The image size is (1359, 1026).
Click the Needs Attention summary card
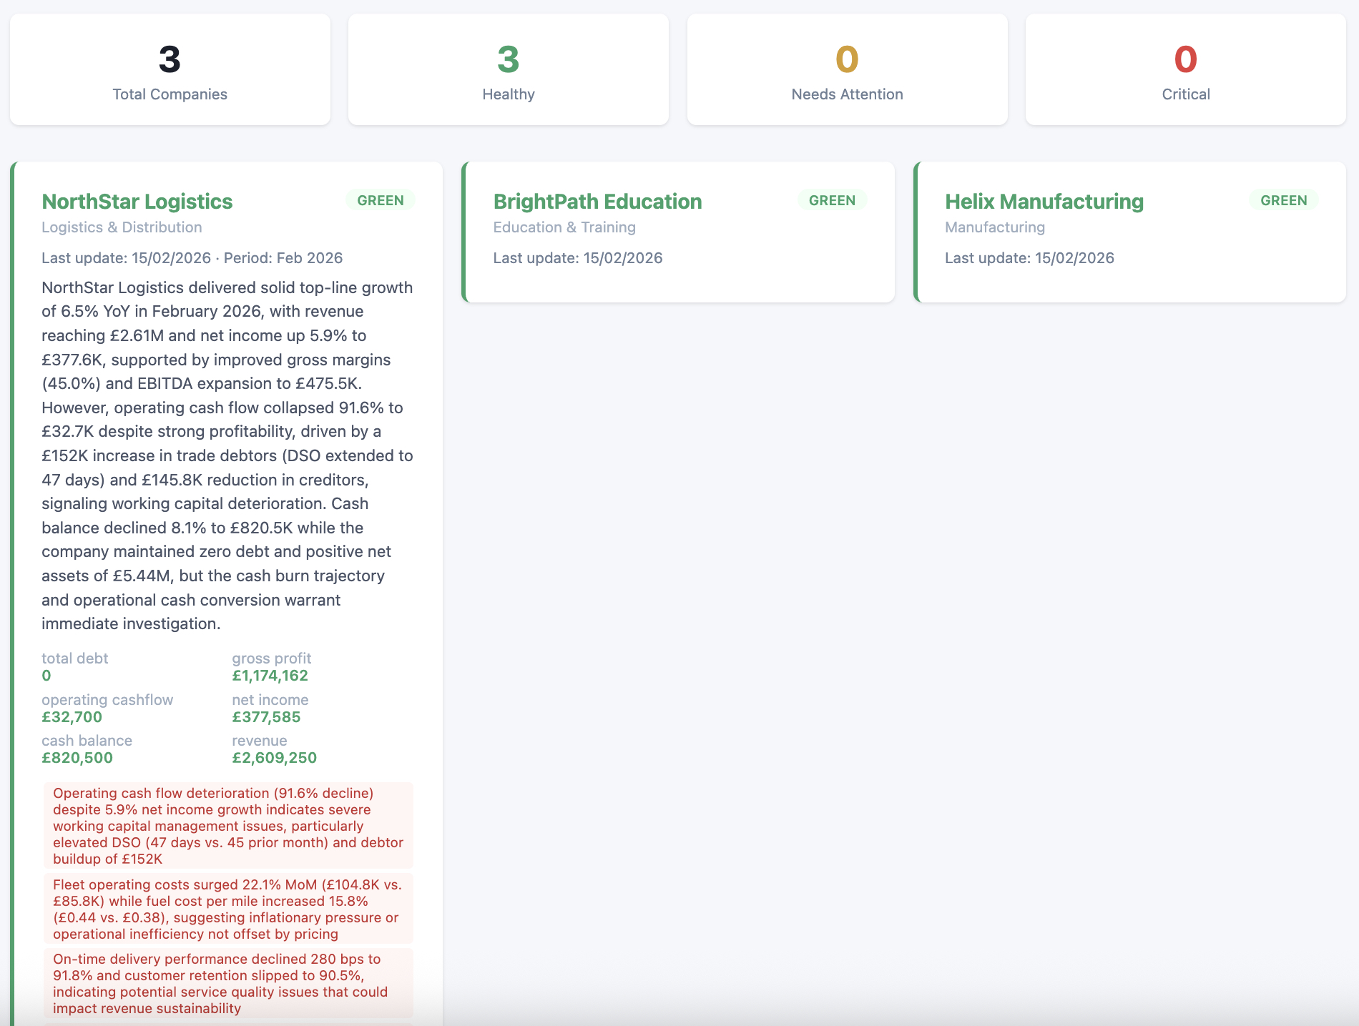[847, 69]
